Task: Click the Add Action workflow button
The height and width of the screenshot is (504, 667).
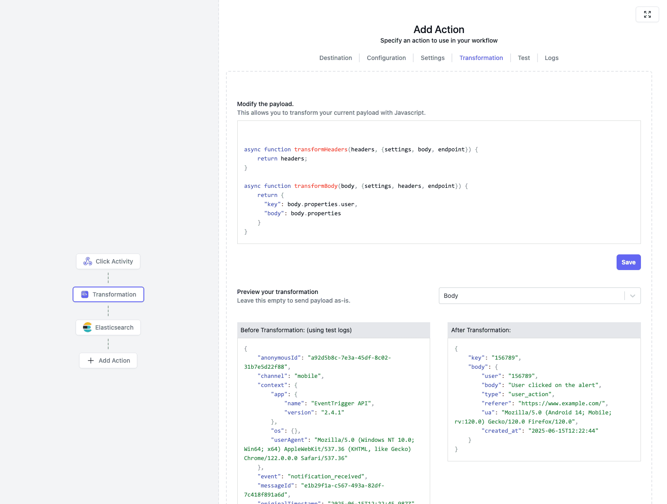Action: click(108, 360)
